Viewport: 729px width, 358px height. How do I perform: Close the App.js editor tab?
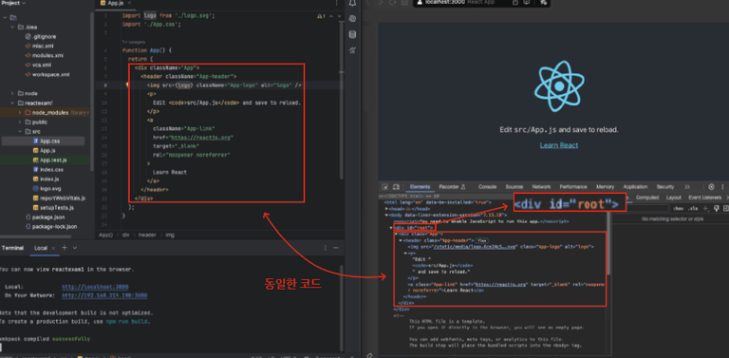130,3
